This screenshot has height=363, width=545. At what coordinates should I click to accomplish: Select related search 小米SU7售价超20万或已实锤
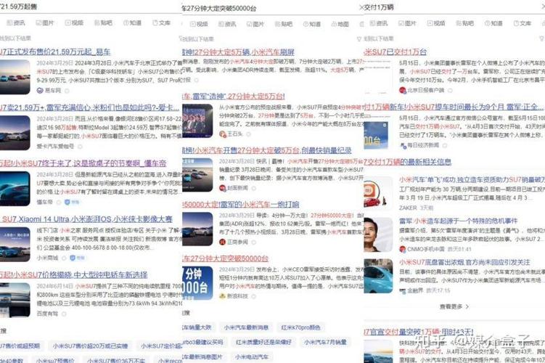click(91, 346)
